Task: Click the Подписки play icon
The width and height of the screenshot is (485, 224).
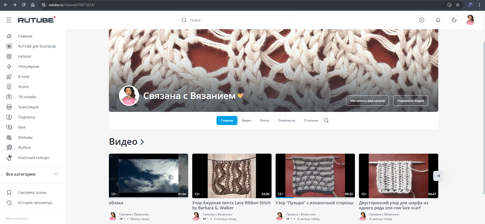Action: 9,117
